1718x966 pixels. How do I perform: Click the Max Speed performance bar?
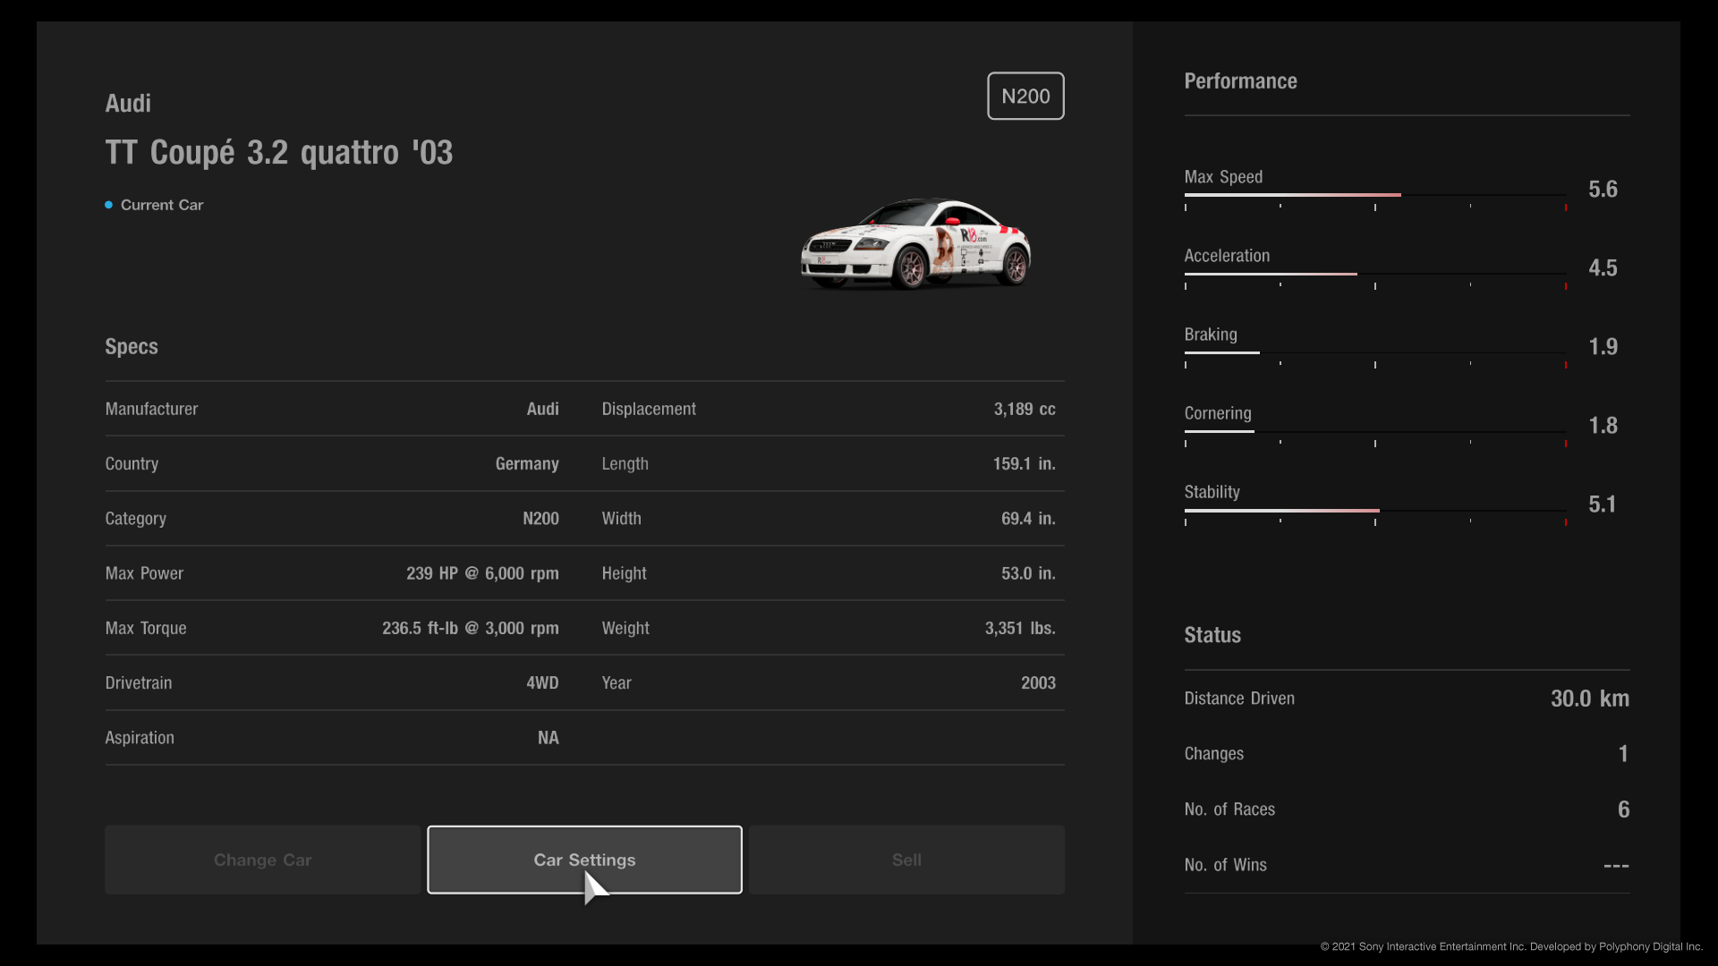[1375, 195]
